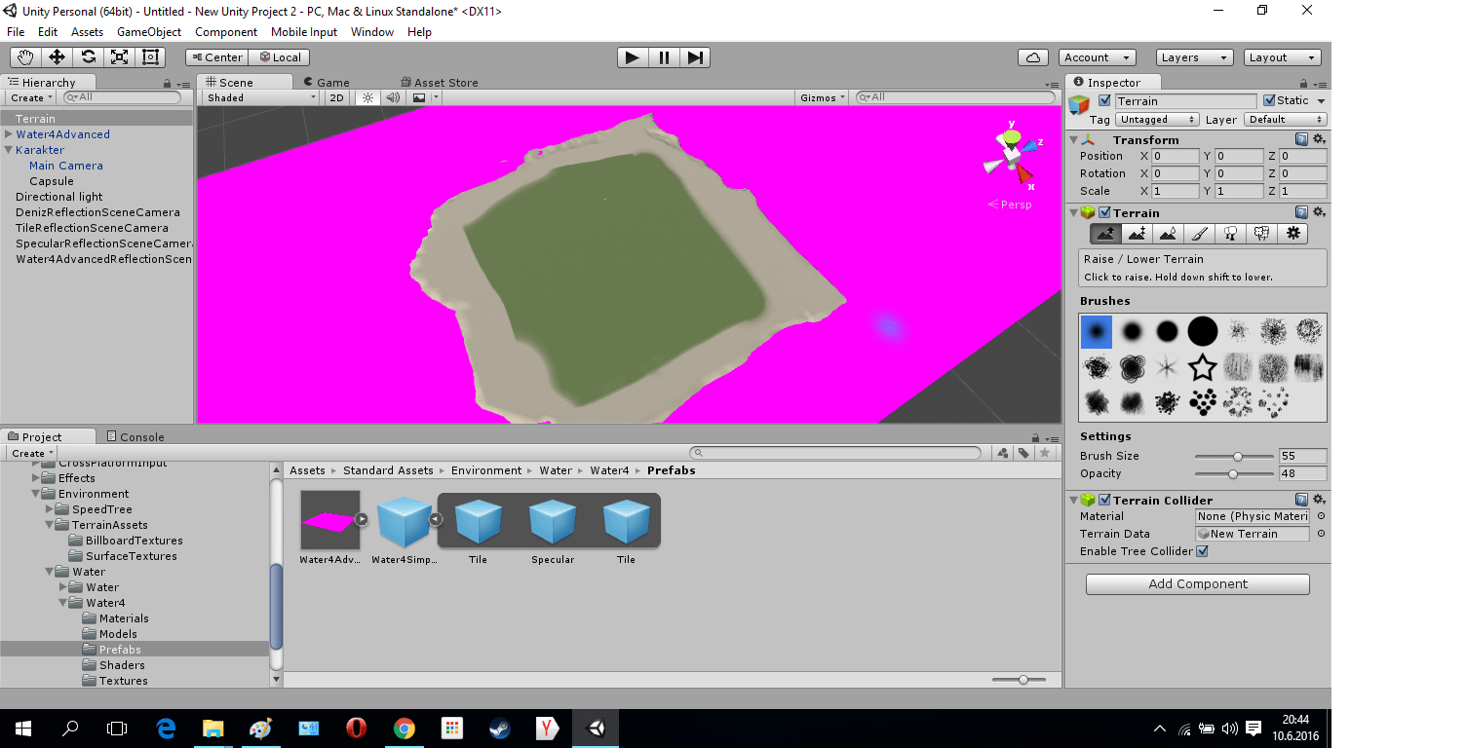This screenshot has width=1466, height=748.
Task: Toggle the Static checkbox
Action: [x=1269, y=100]
